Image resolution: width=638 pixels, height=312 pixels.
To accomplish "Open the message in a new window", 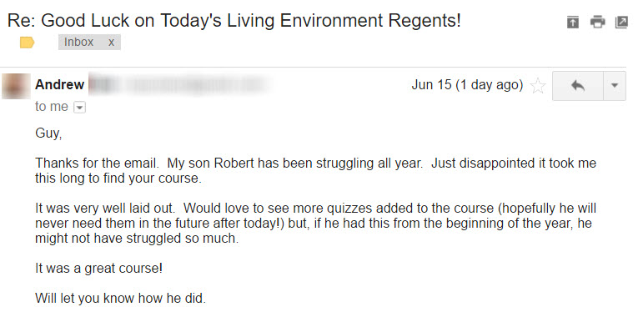I will tap(621, 22).
